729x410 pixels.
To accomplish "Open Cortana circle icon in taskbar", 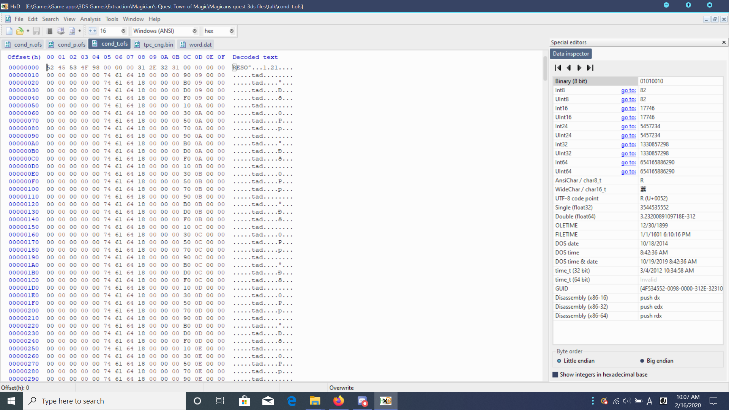I will [x=197, y=401].
